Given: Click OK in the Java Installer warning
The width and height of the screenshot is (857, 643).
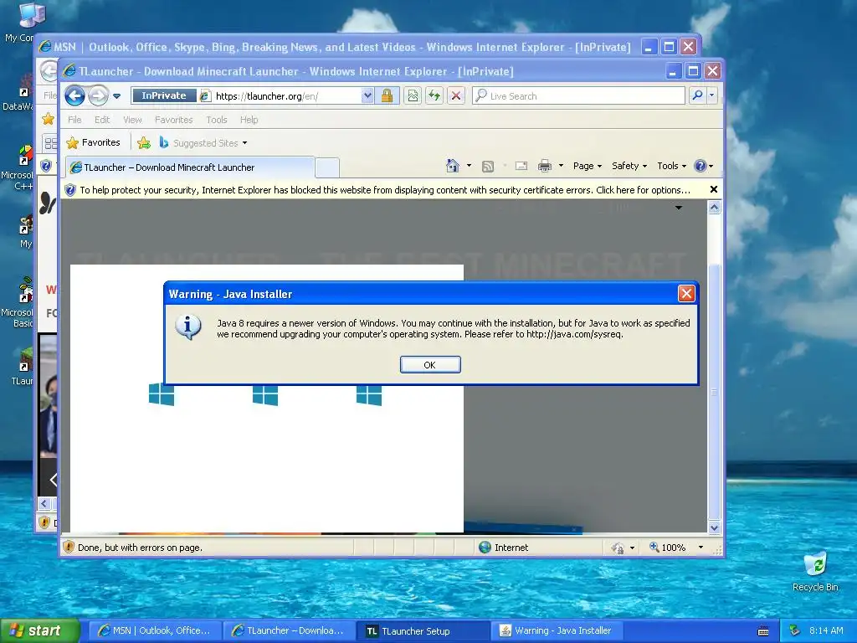Looking at the screenshot, I should point(430,365).
